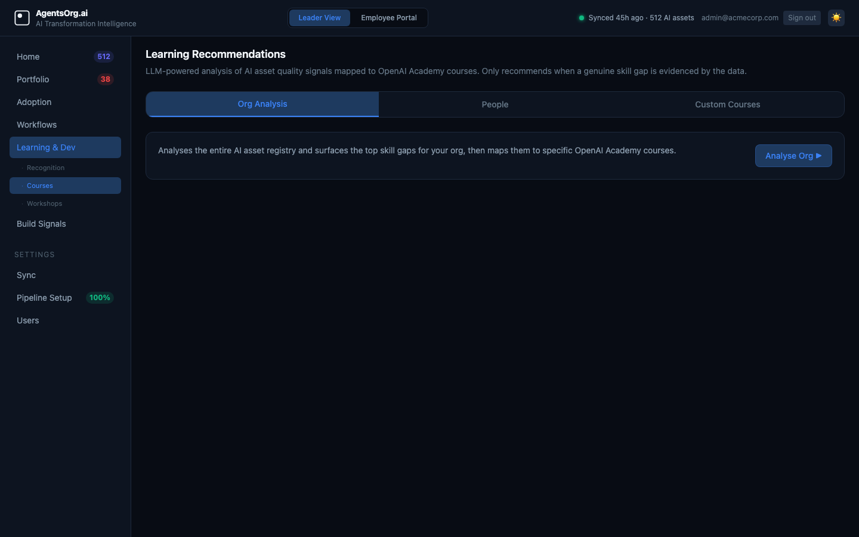Click the Analyse Org button
859x537 pixels.
[793, 156]
